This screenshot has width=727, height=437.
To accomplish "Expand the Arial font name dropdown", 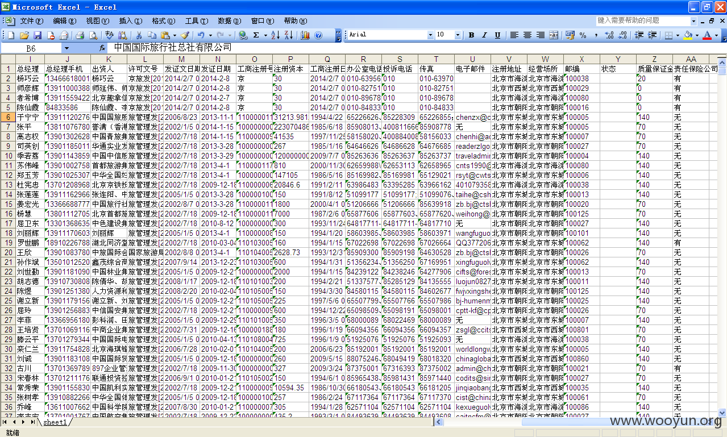I will click(x=430, y=35).
